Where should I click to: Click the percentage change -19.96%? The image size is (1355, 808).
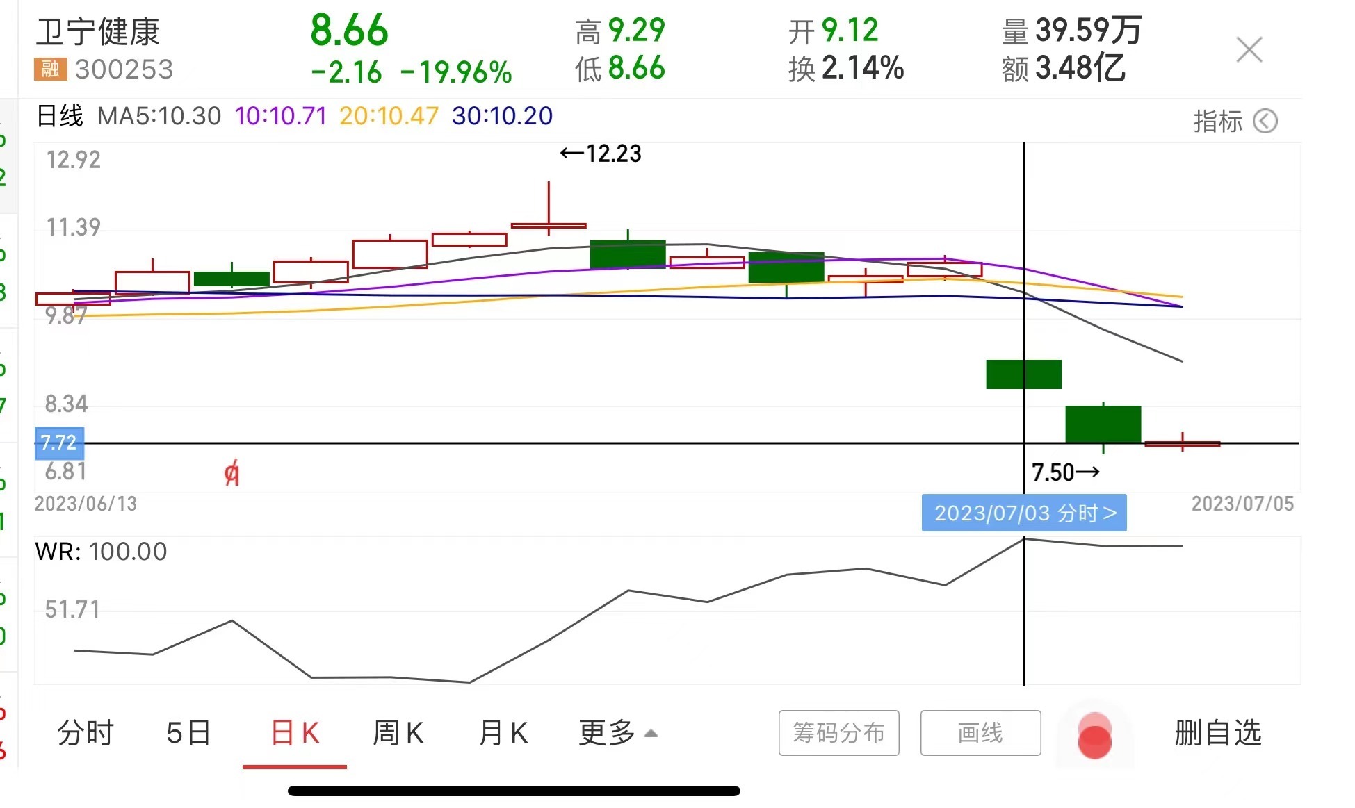pyautogui.click(x=456, y=72)
